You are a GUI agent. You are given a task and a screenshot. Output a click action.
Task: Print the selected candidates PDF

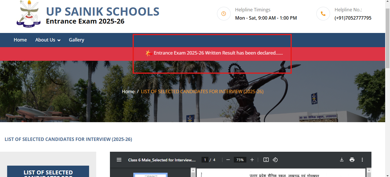coord(352,160)
